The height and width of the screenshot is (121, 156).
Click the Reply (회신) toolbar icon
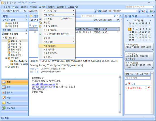(33, 11)
